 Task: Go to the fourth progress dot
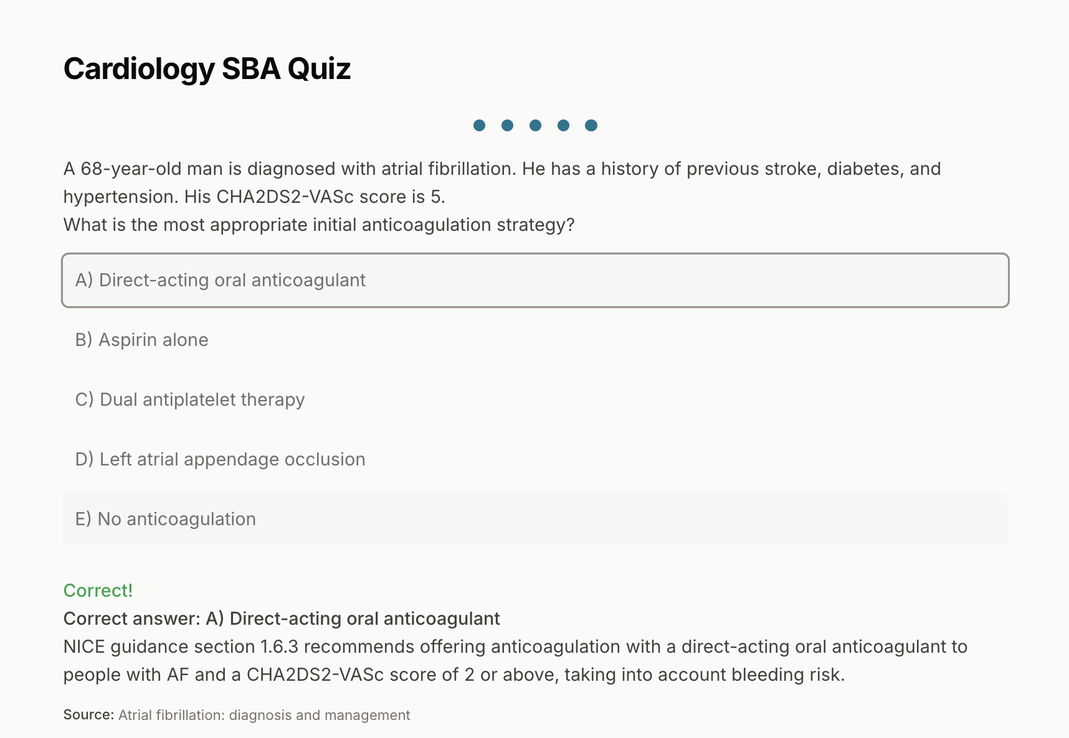(x=563, y=126)
